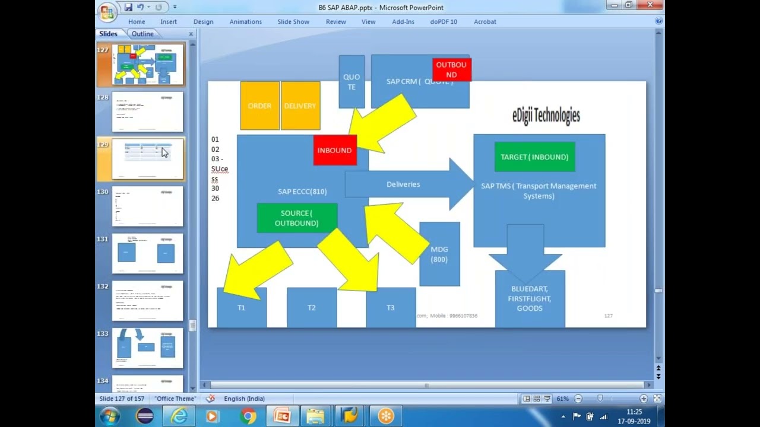Click the T2 box on the slide

pyautogui.click(x=312, y=307)
